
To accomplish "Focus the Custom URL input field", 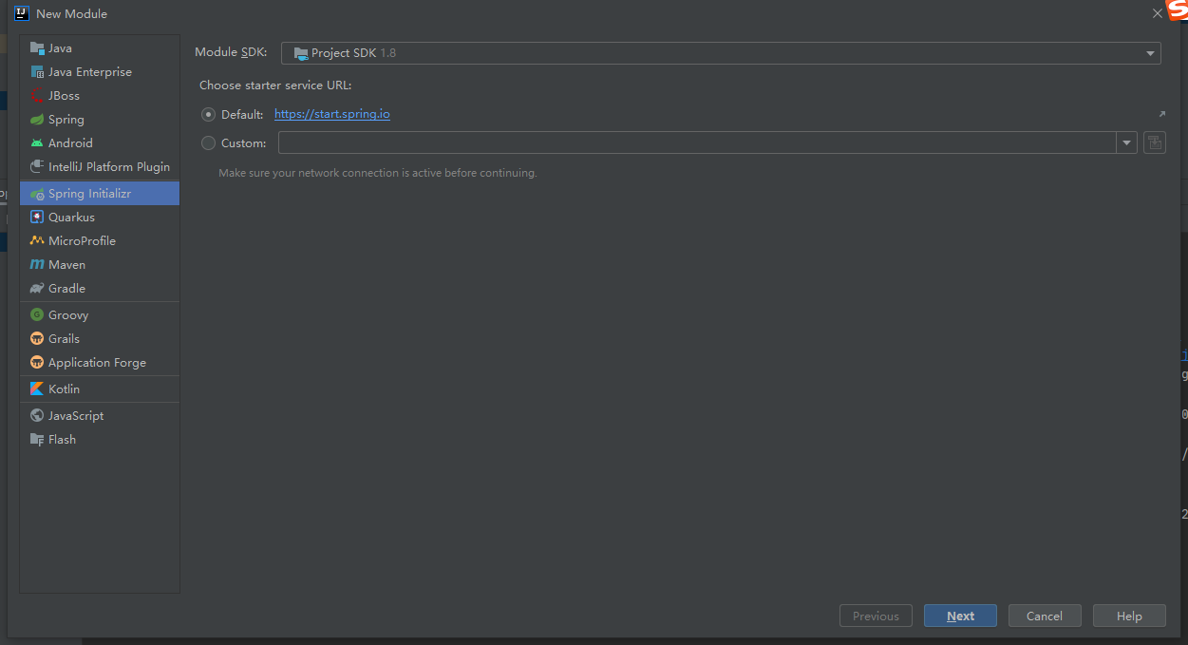I will tap(697, 142).
